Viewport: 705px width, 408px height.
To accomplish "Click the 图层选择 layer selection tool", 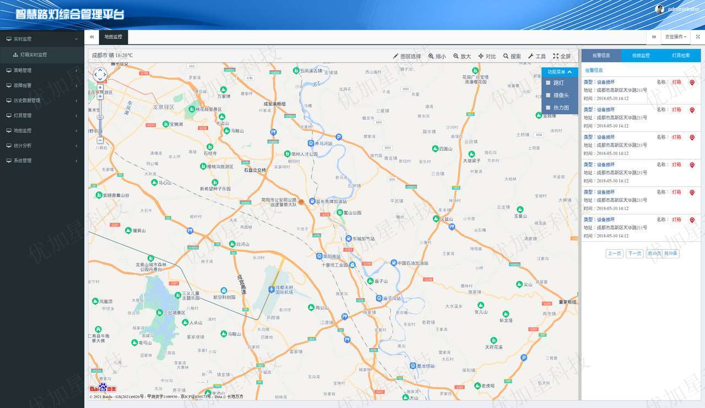I will 406,56.
